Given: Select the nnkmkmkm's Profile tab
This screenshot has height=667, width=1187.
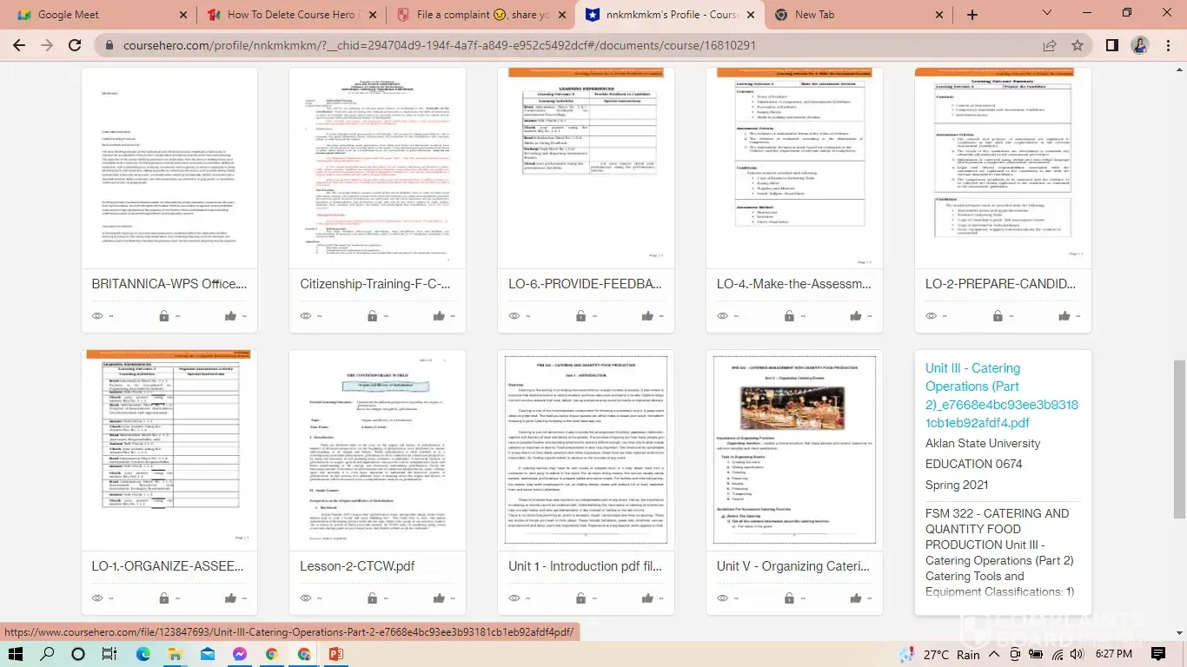Looking at the screenshot, I should click(x=671, y=15).
